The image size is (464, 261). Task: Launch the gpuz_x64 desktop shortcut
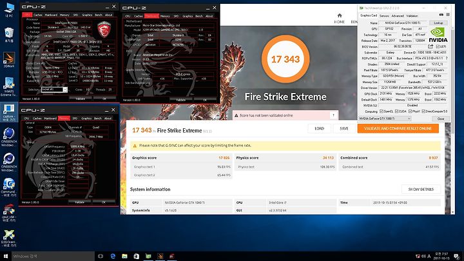click(9, 213)
